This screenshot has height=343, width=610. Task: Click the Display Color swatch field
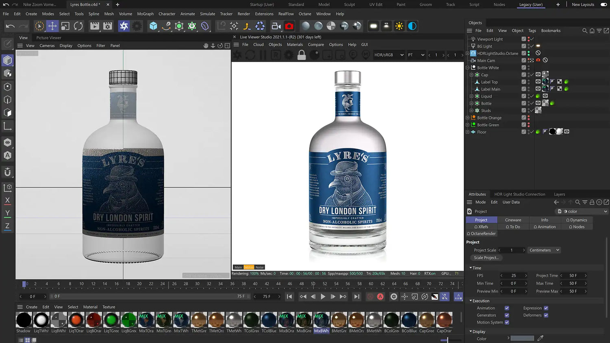(522, 338)
